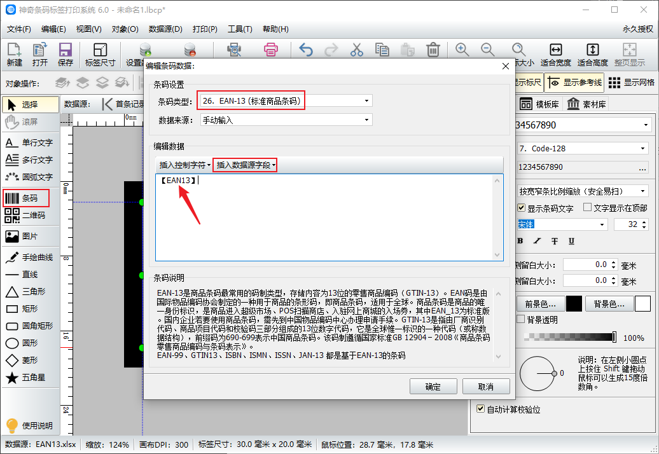
Task: Toggle 显示条码文字 checkbox
Action: pyautogui.click(x=522, y=208)
